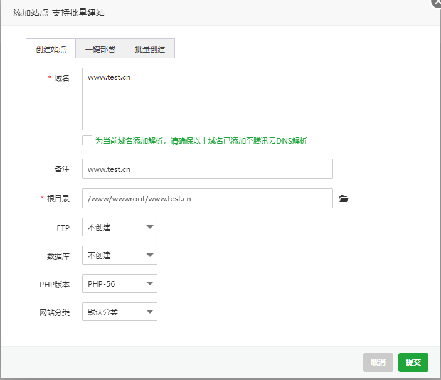Expand the FTP dropdown showing 不创建
This screenshot has height=380, width=441.
120,227
